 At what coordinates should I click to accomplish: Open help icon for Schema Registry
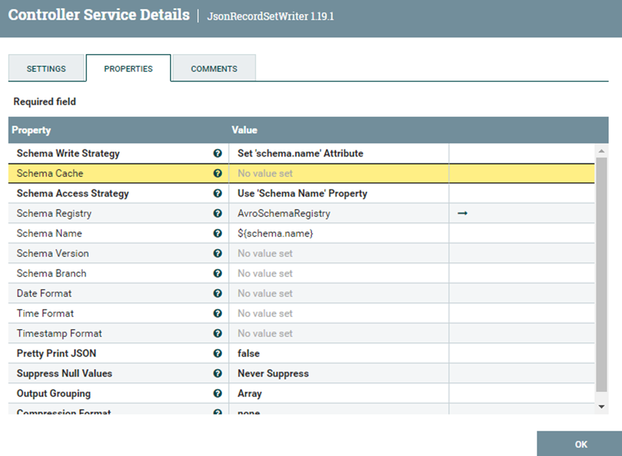(218, 213)
